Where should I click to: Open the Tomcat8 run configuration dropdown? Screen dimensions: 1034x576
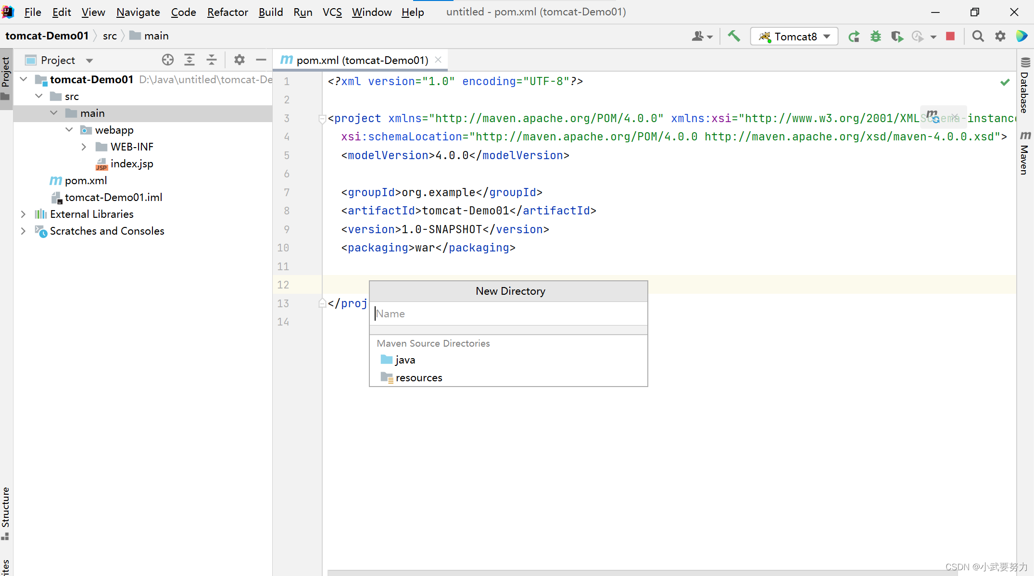click(794, 37)
